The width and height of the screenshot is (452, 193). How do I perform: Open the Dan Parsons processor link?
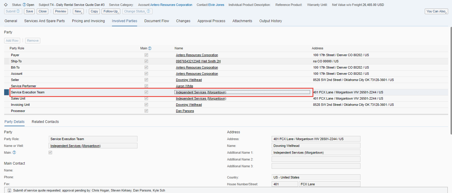pyautogui.click(x=185, y=111)
